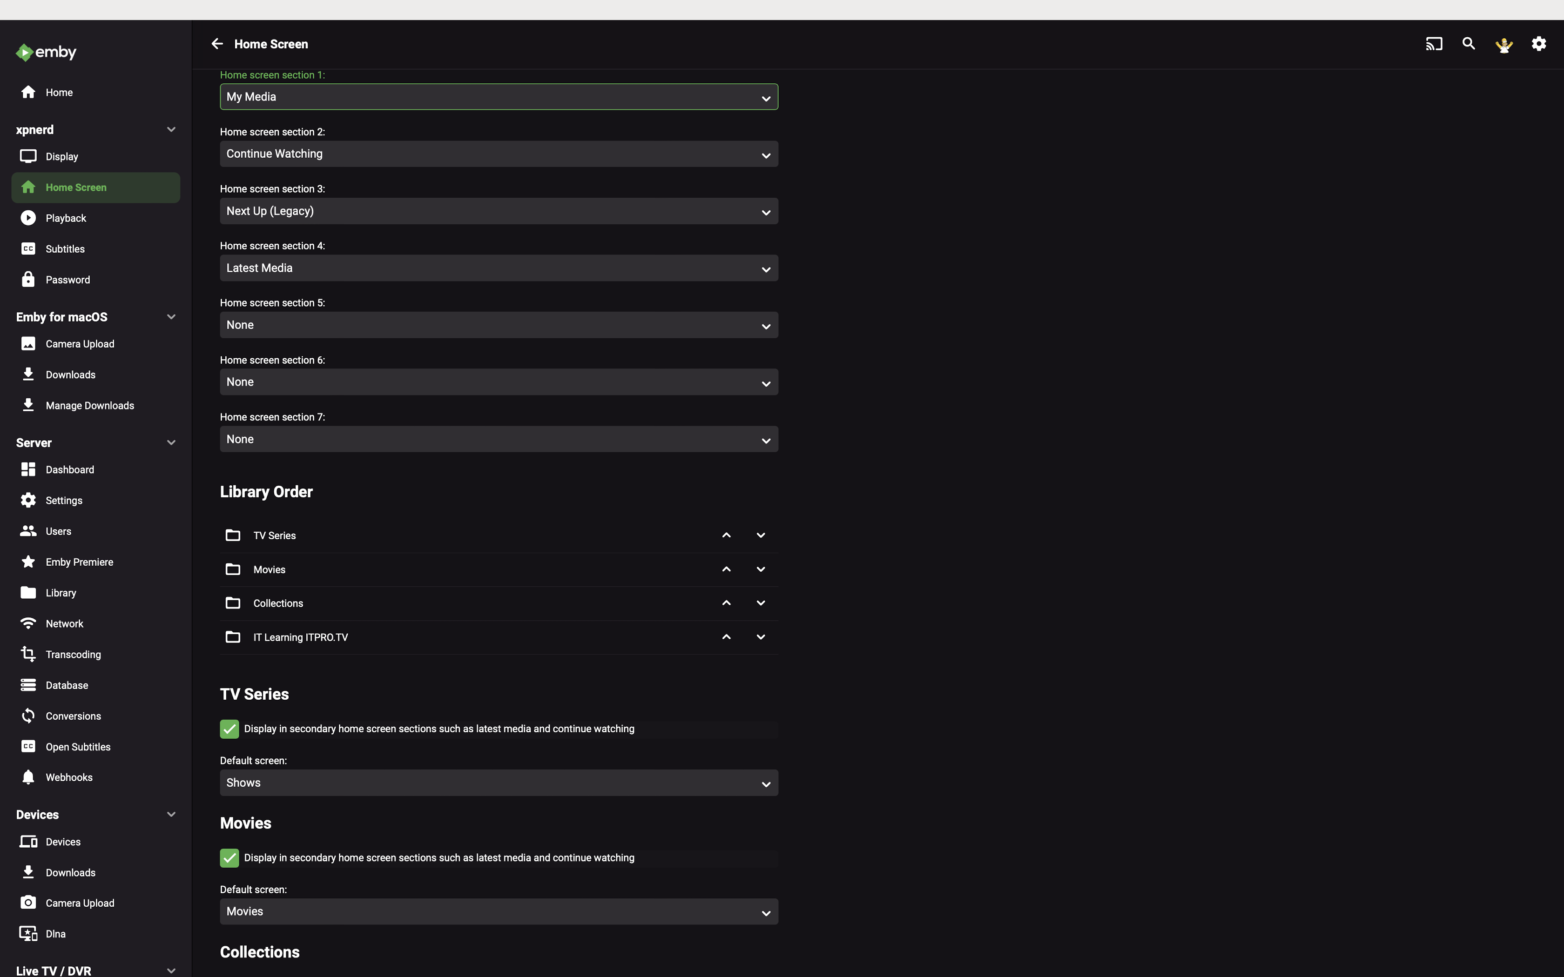
Task: Open the user profile avatar menu
Action: pos(1504,44)
